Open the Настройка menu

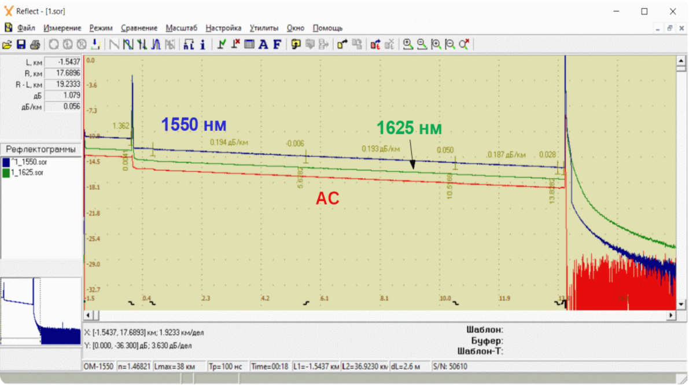(224, 28)
